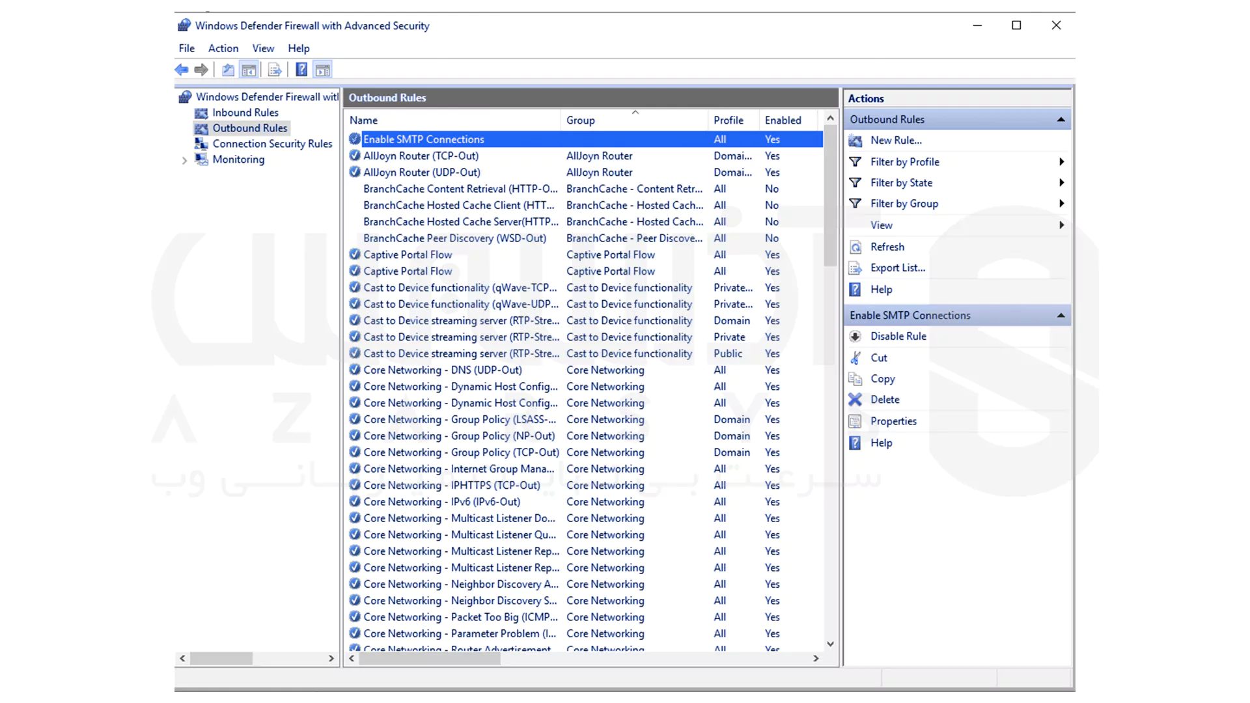This screenshot has height=703, width=1250.
Task: Select the Enable SMTP Connections rule
Action: tap(585, 139)
